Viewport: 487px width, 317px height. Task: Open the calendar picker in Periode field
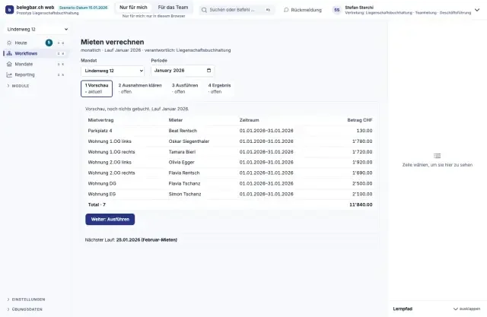pyautogui.click(x=208, y=71)
